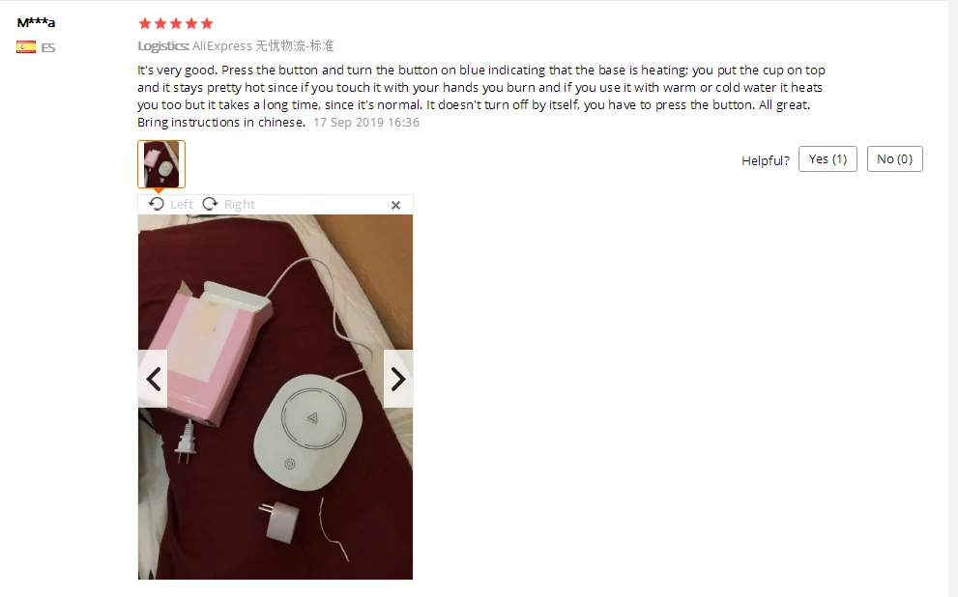Click the page's vertical scrollbar
Image resolution: width=958 pixels, height=597 pixels.
pyautogui.click(x=953, y=298)
